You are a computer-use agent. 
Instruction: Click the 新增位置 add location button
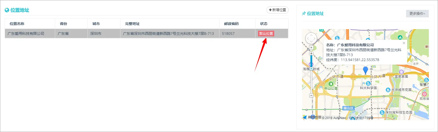(277, 10)
